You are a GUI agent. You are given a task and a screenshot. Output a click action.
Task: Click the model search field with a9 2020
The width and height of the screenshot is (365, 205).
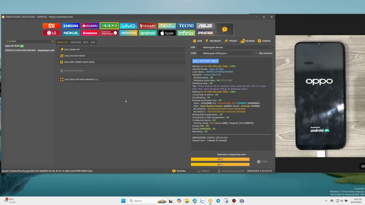coord(29,41)
